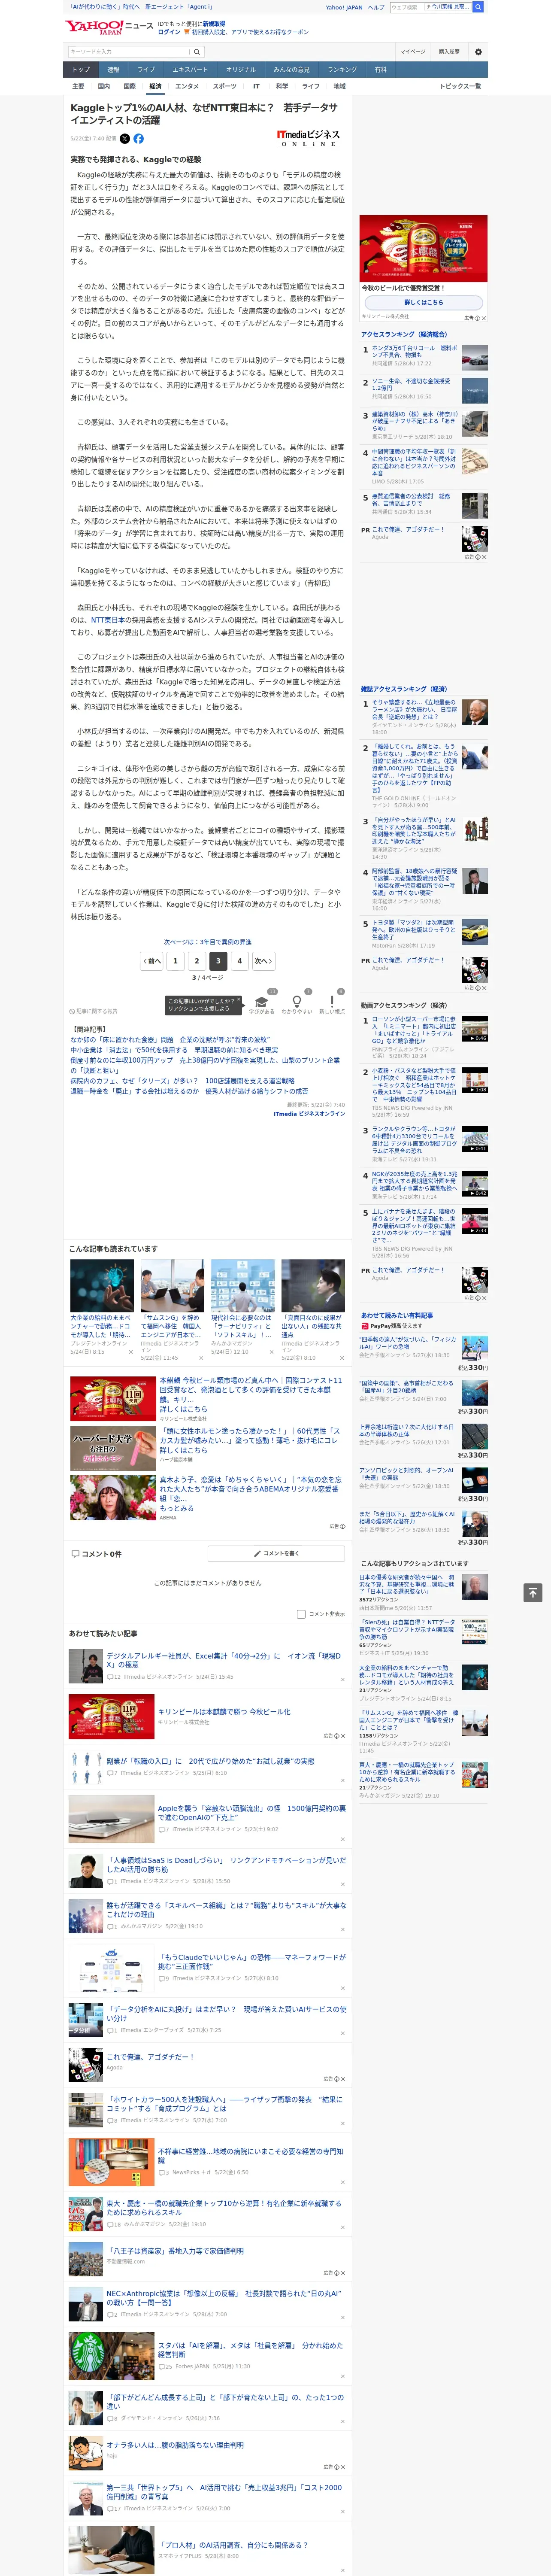This screenshot has width=551, height=2576.
Task: Close the リアクションで支援しよう tooltip
Action: (x=238, y=1000)
